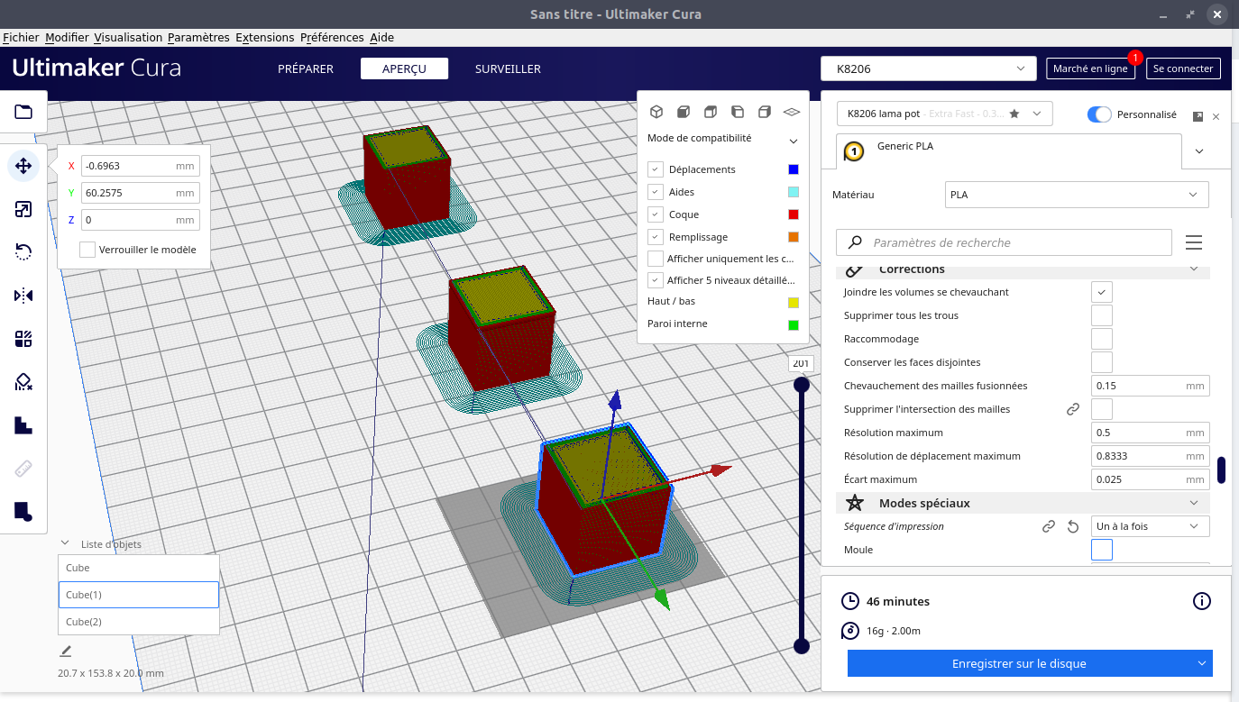Screen dimensions: 1239x702
Task: Open K8206 lama pot profile dropdown
Action: [x=945, y=114]
